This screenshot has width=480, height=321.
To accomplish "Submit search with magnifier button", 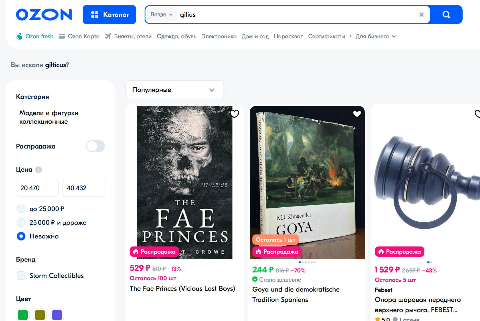I will click(x=446, y=15).
